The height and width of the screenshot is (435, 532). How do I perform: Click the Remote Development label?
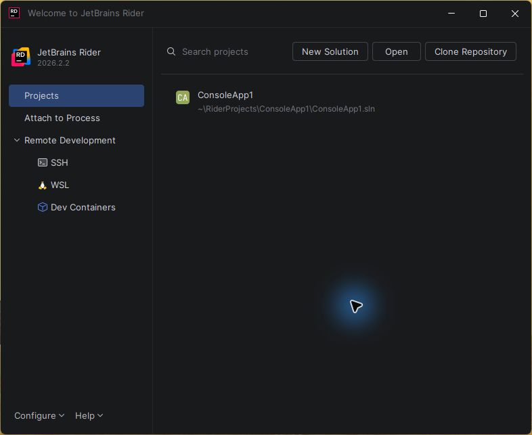(x=70, y=140)
